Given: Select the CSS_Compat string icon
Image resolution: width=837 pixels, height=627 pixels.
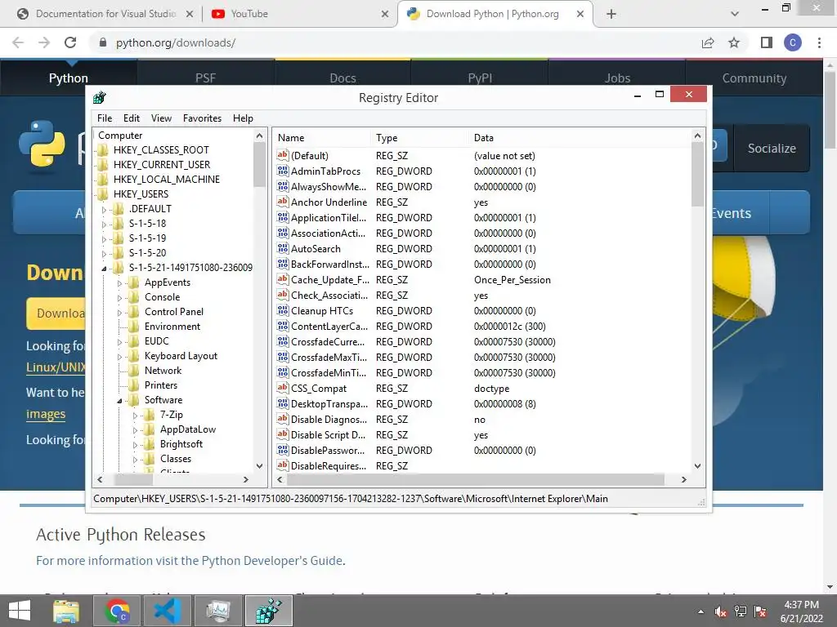Looking at the screenshot, I should point(282,388).
